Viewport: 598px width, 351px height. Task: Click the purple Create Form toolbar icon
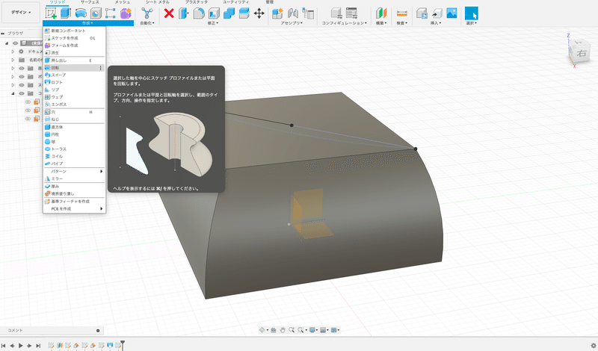tap(126, 13)
